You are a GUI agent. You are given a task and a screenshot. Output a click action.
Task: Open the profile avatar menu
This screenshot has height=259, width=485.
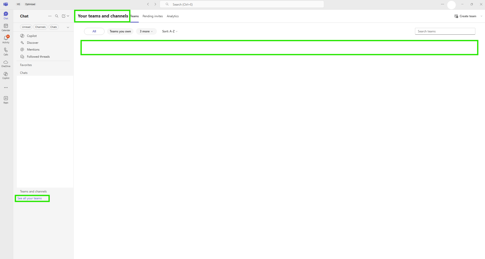tap(451, 5)
